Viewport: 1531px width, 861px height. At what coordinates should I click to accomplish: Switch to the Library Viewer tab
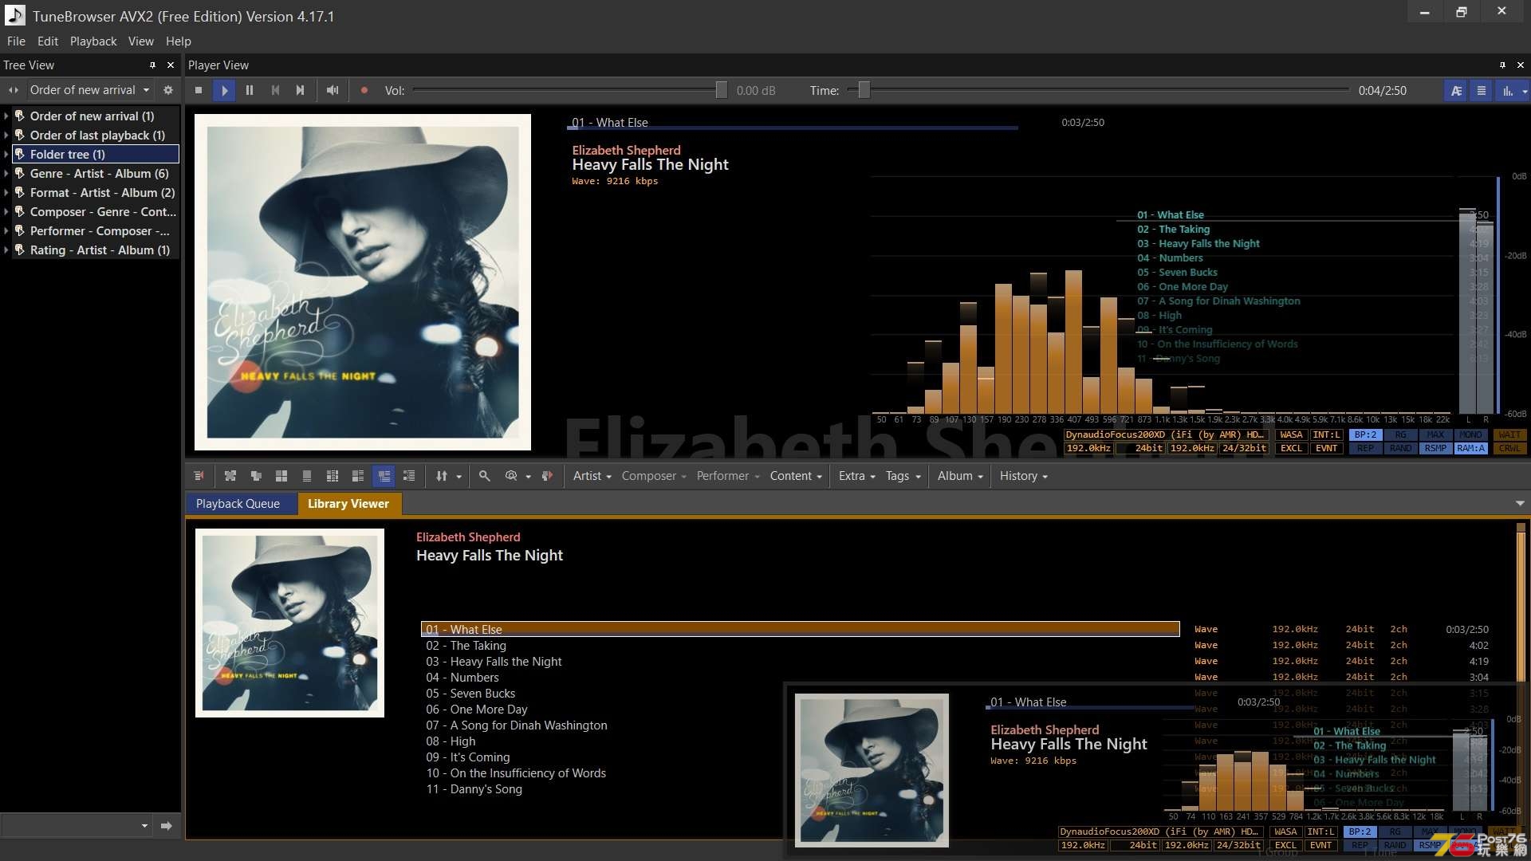click(348, 504)
